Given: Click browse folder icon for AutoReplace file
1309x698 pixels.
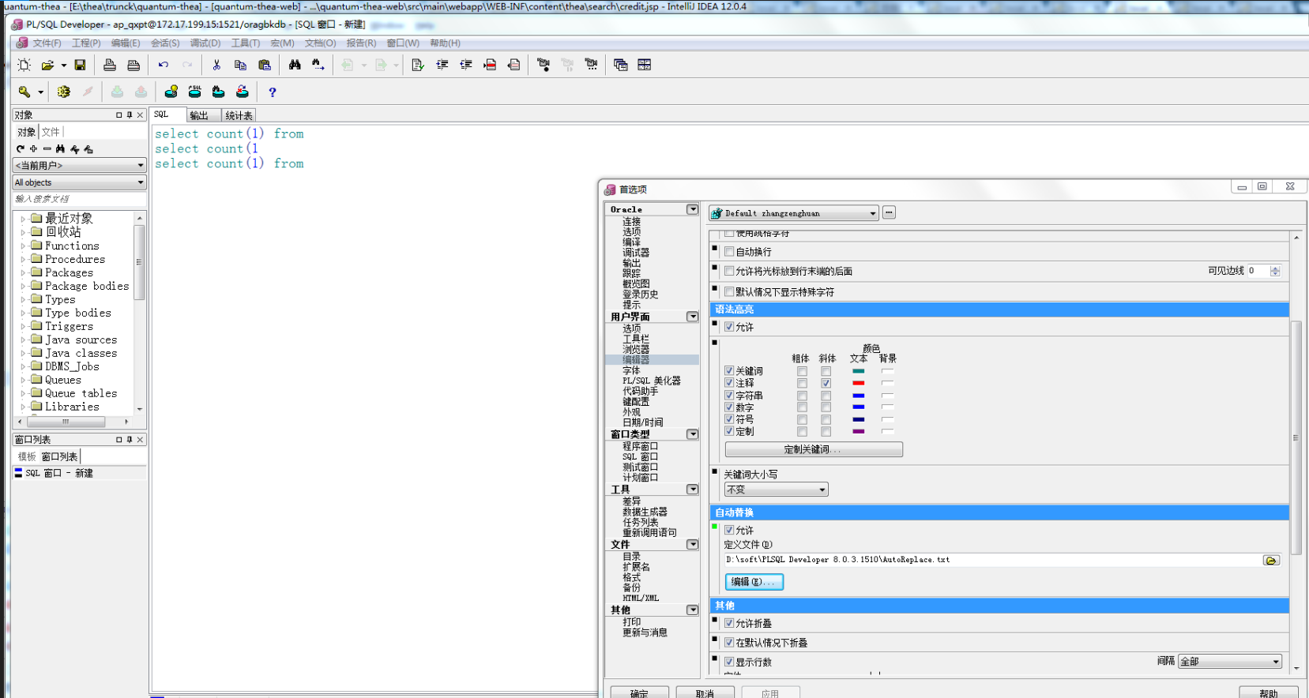Looking at the screenshot, I should tap(1271, 560).
